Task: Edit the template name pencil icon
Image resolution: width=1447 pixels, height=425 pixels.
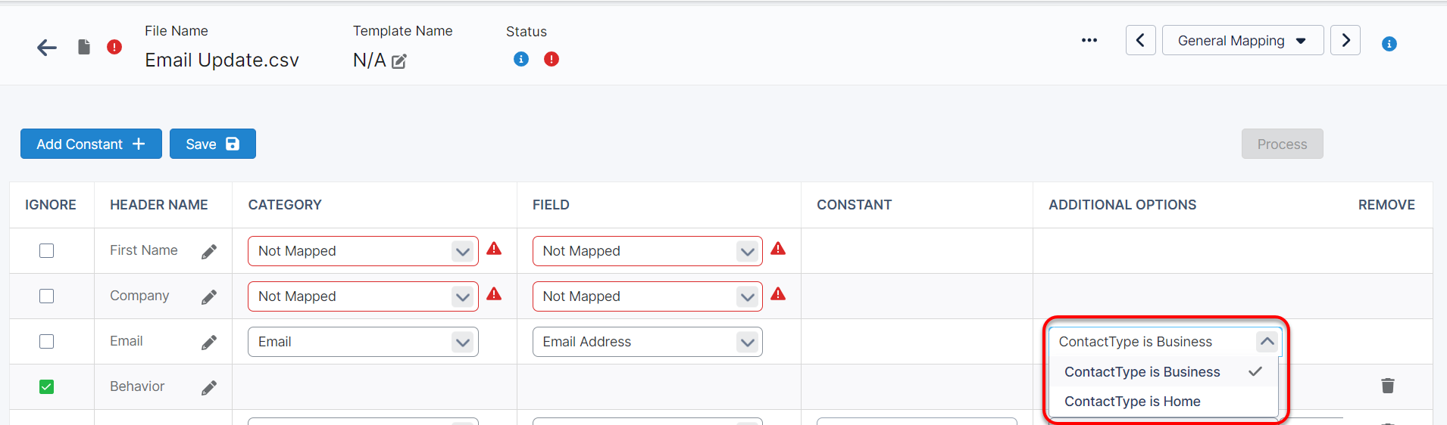Action: coord(399,61)
